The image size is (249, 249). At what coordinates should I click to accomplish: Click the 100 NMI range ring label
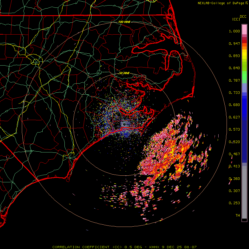click(x=124, y=22)
